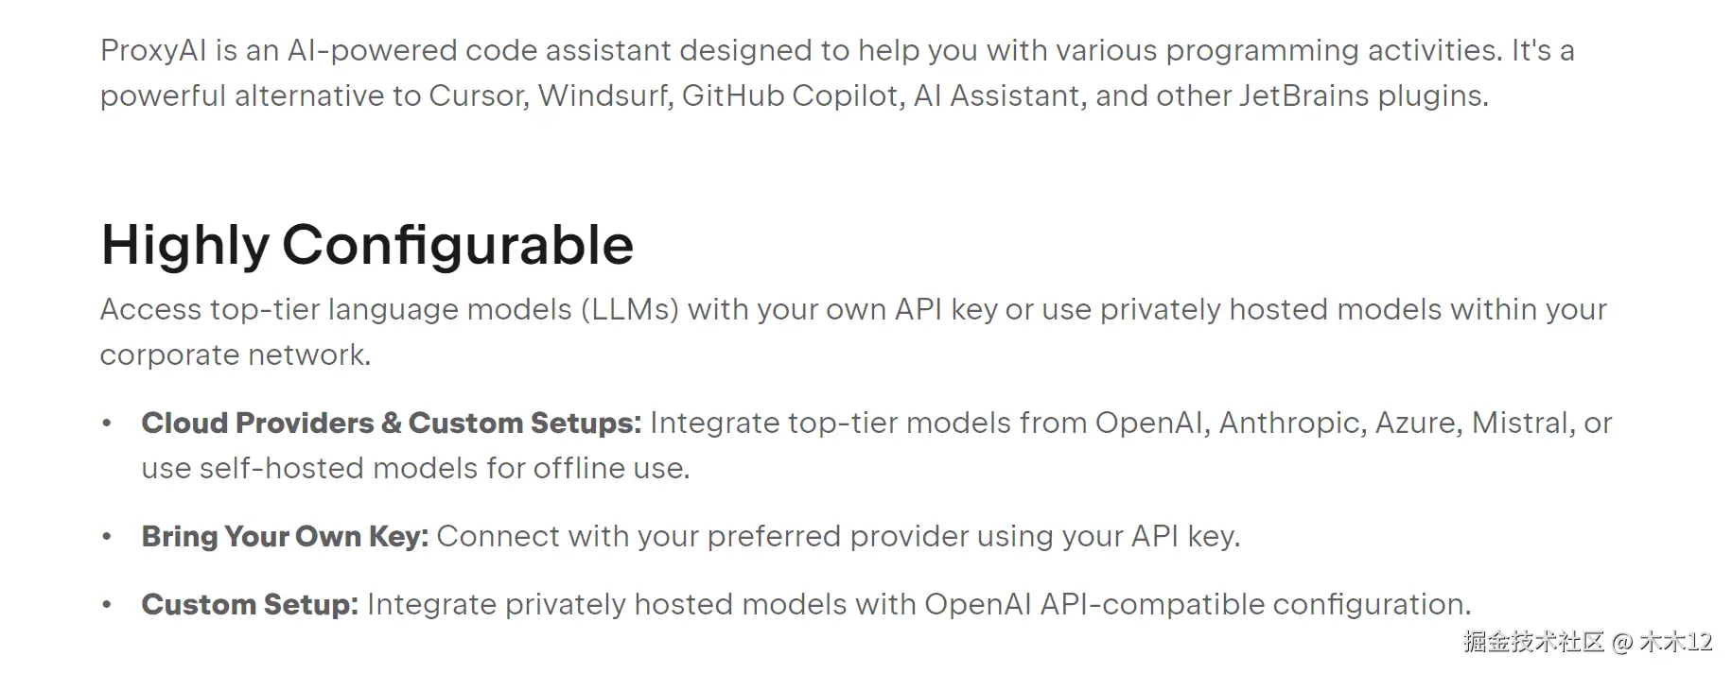Click the word "Cursor" in the first paragraph

(478, 95)
